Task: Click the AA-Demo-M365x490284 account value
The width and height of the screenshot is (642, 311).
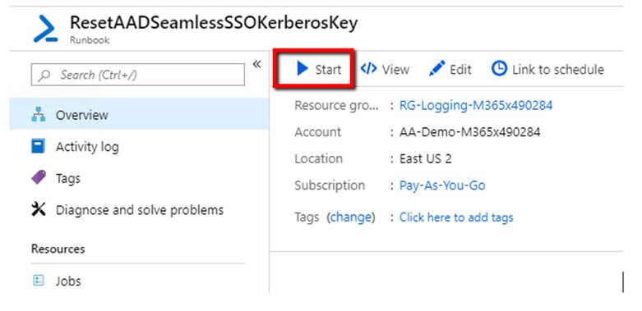Action: [x=469, y=132]
